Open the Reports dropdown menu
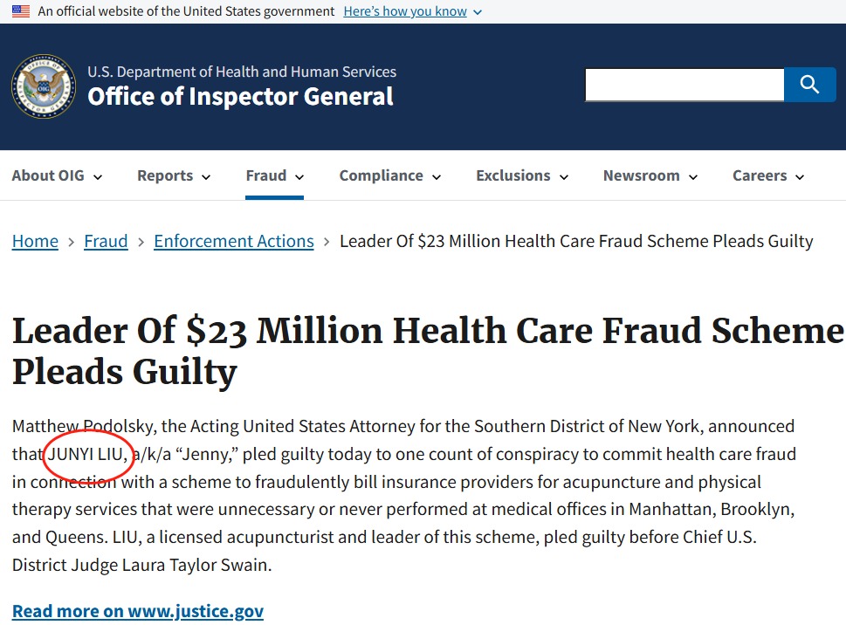This screenshot has height=625, width=846. pyautogui.click(x=174, y=175)
